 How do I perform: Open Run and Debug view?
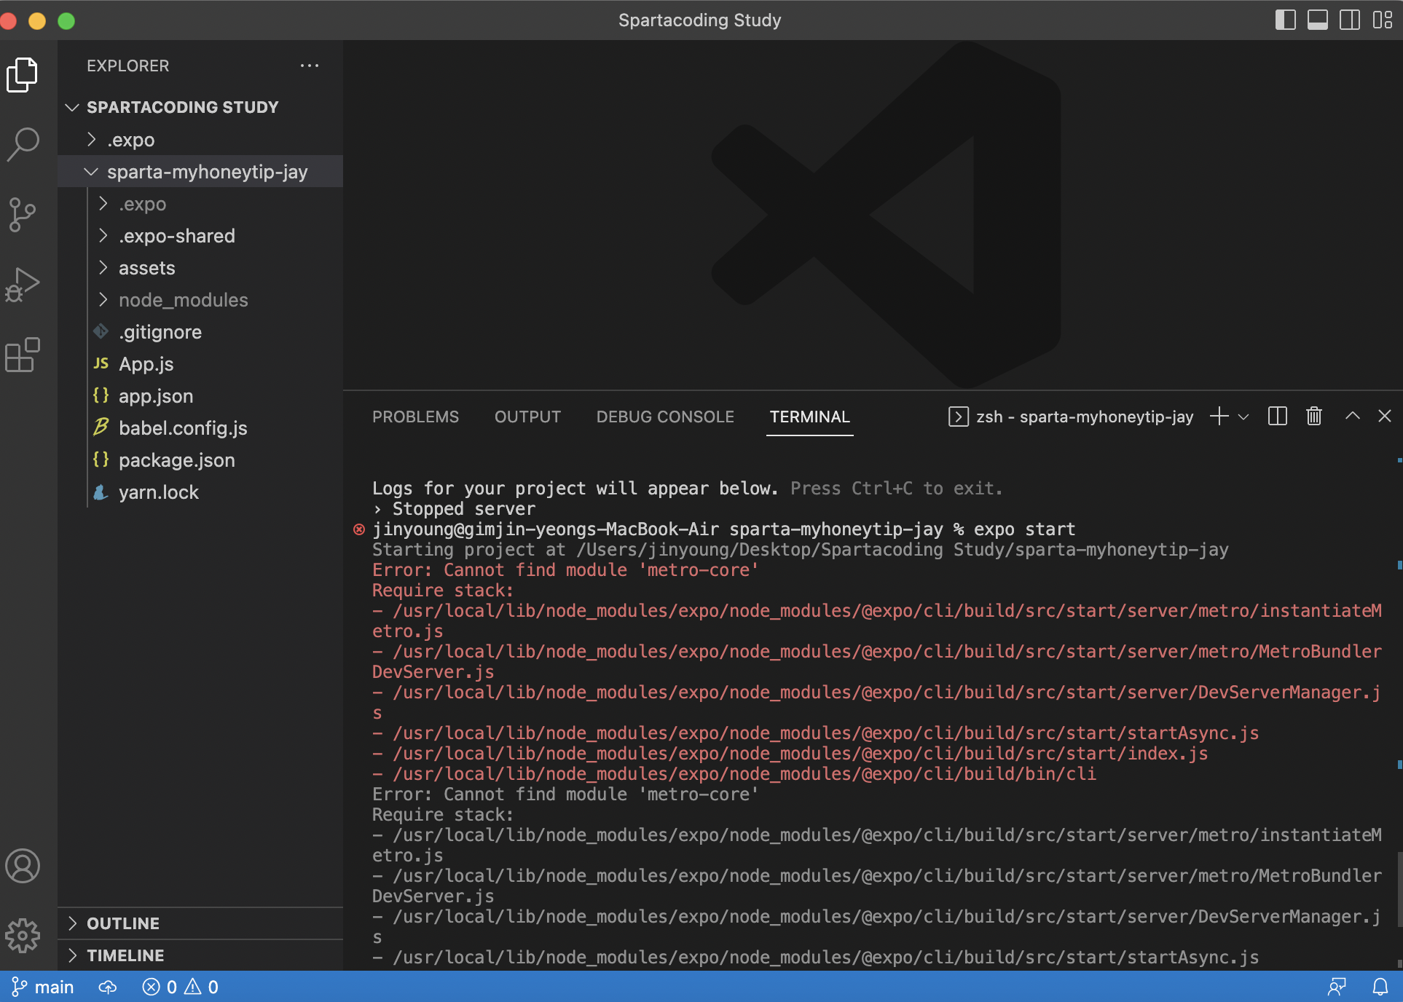tap(23, 285)
